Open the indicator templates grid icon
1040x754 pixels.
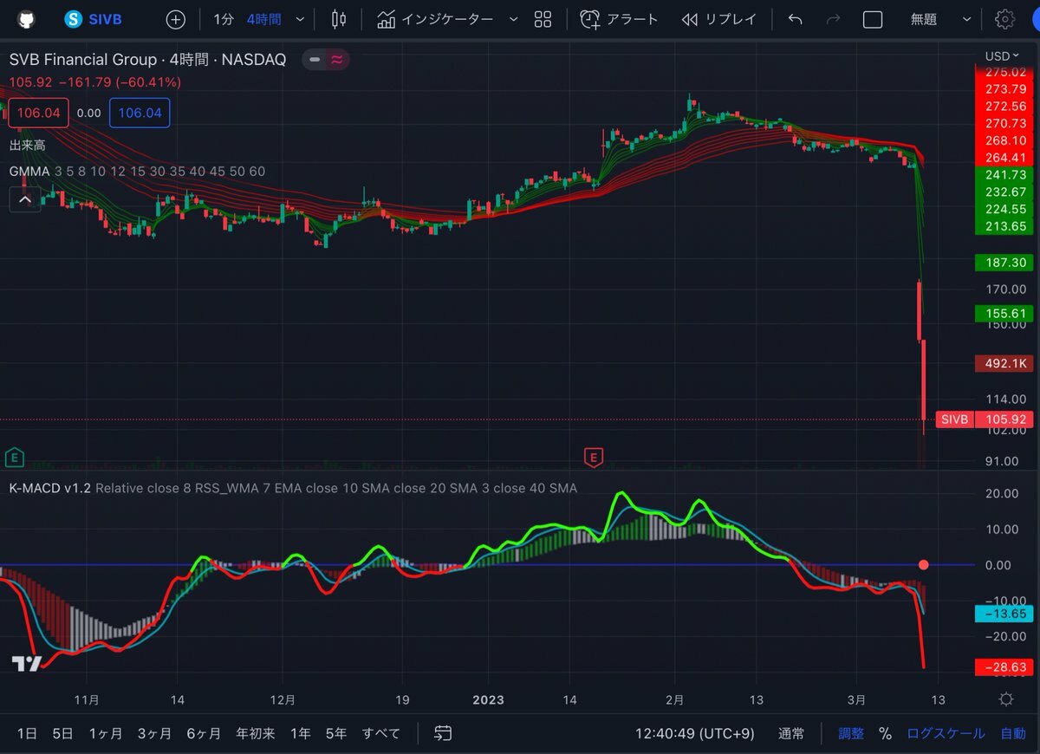pyautogui.click(x=543, y=19)
